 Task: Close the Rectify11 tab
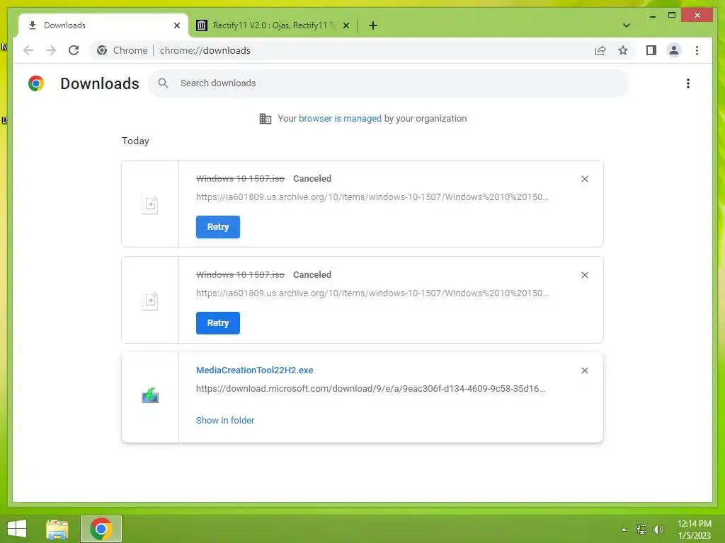coord(346,25)
